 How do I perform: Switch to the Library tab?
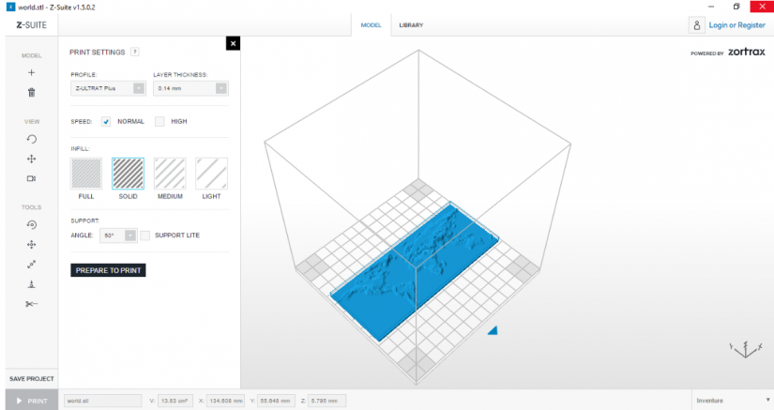[411, 25]
